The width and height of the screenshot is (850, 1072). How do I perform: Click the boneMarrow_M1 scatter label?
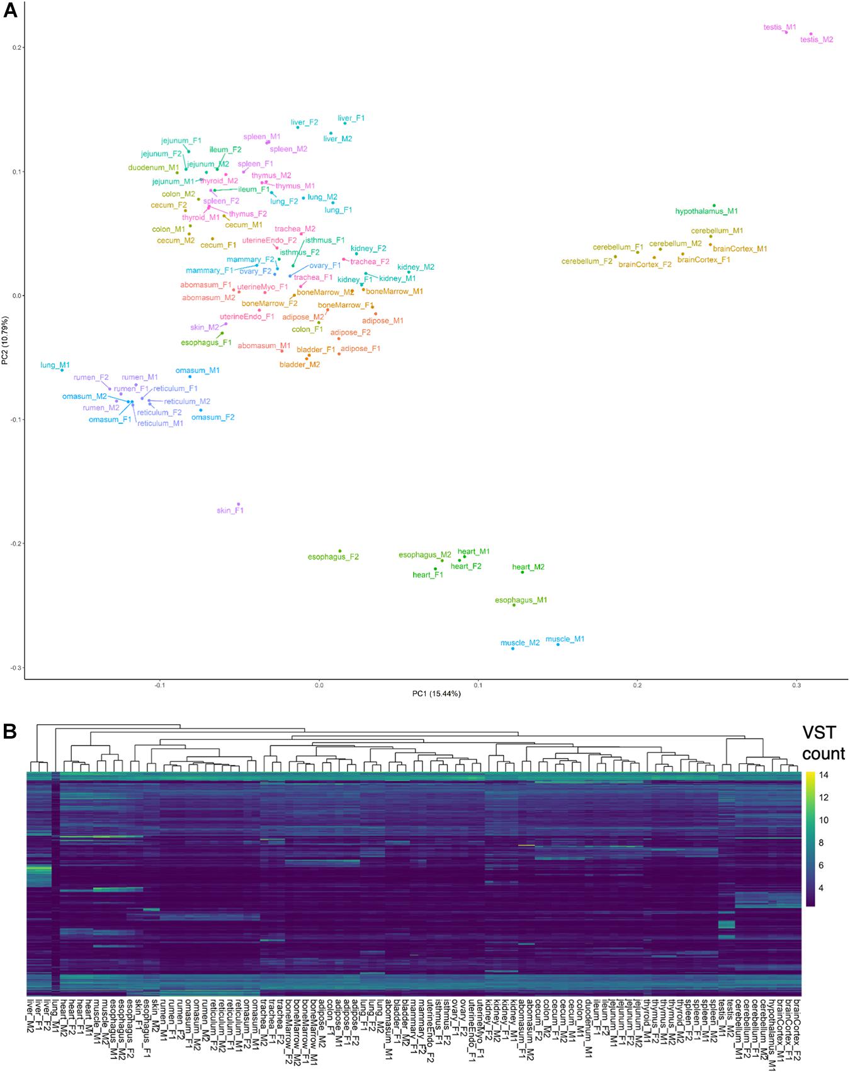pyautogui.click(x=395, y=291)
